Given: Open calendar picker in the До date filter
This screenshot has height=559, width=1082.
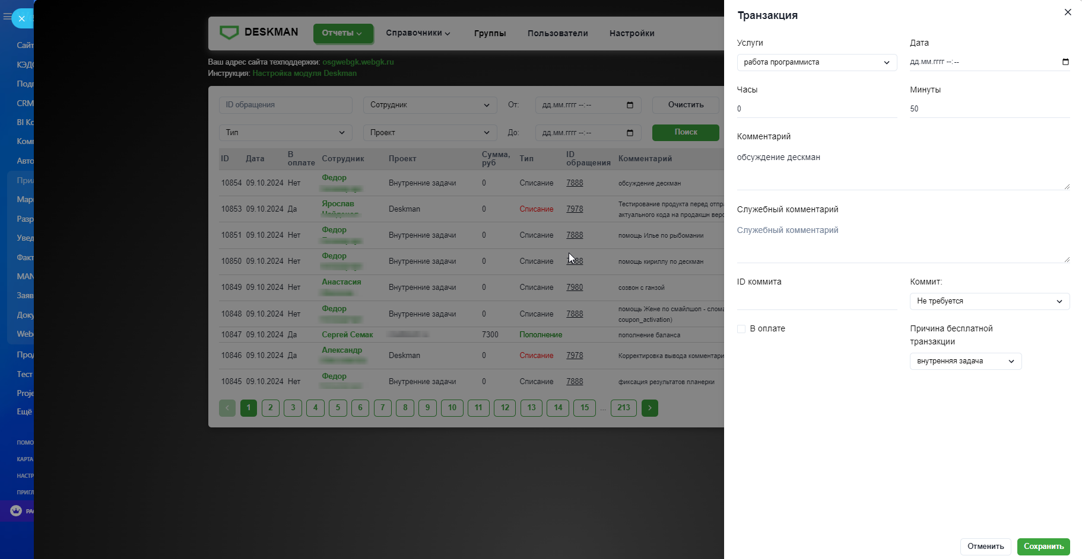Looking at the screenshot, I should coord(630,133).
